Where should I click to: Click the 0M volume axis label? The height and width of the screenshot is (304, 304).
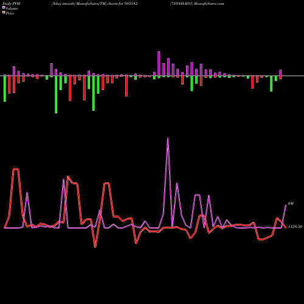291,204
